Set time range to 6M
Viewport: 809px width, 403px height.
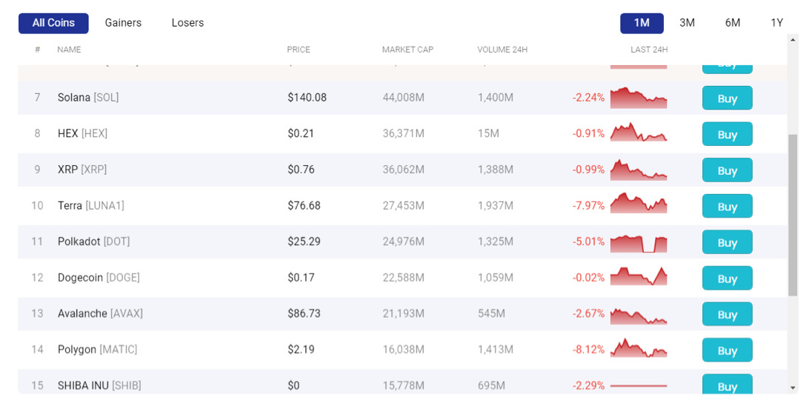point(732,23)
